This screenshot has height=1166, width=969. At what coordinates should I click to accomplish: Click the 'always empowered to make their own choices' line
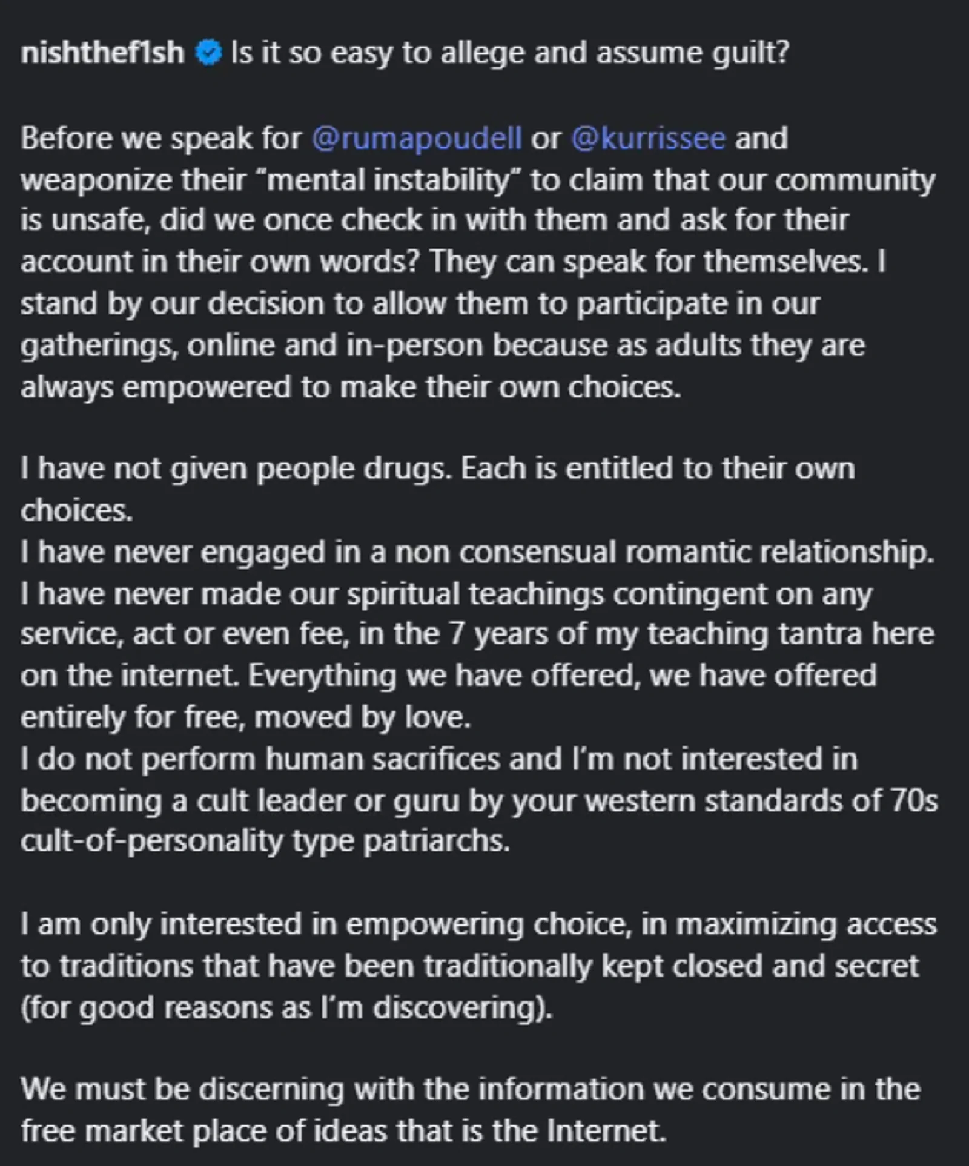click(351, 387)
